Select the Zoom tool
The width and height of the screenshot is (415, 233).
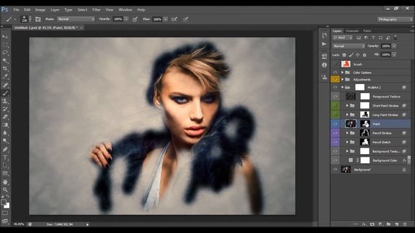pos(5,190)
